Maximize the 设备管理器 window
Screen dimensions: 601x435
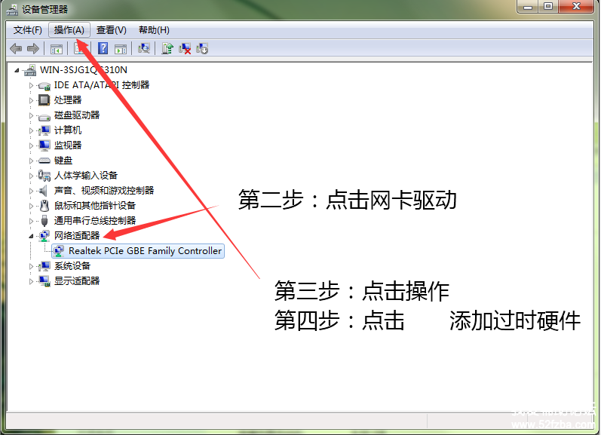tap(548, 7)
